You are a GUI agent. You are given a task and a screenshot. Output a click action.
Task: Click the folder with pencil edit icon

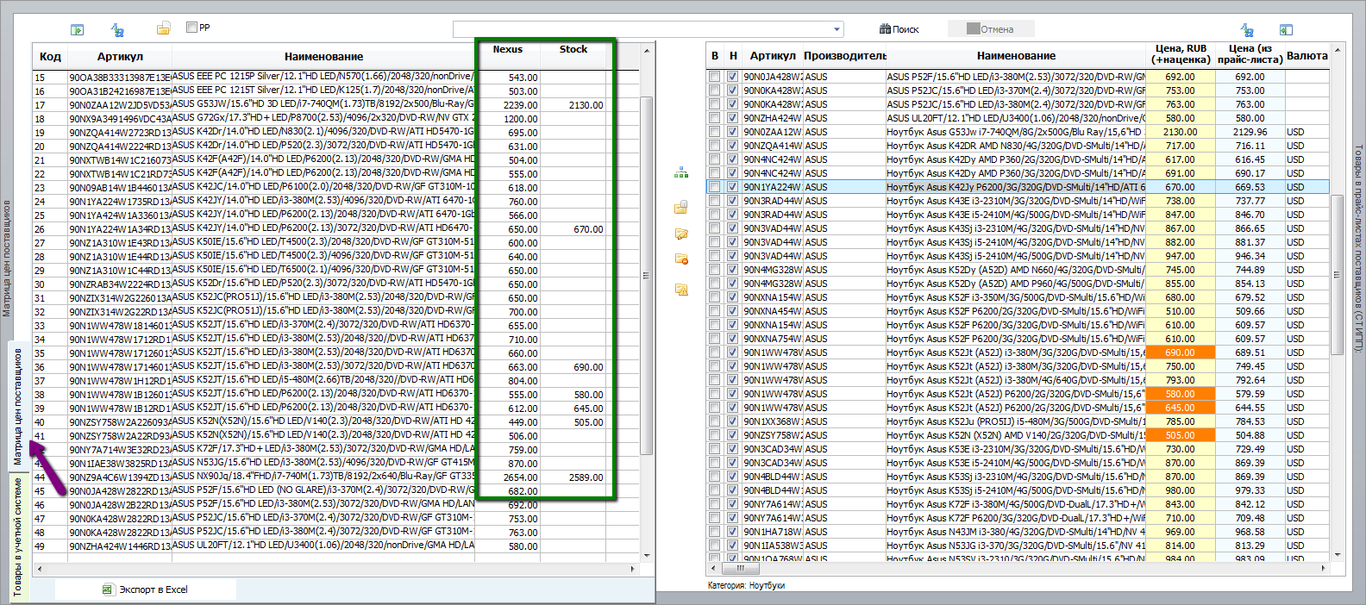pos(681,234)
